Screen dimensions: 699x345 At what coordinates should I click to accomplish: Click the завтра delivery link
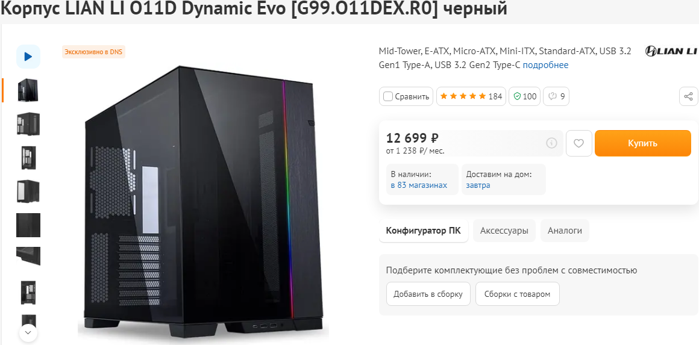tap(478, 185)
